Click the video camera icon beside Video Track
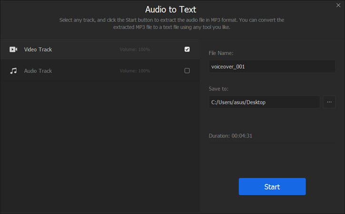 point(13,50)
